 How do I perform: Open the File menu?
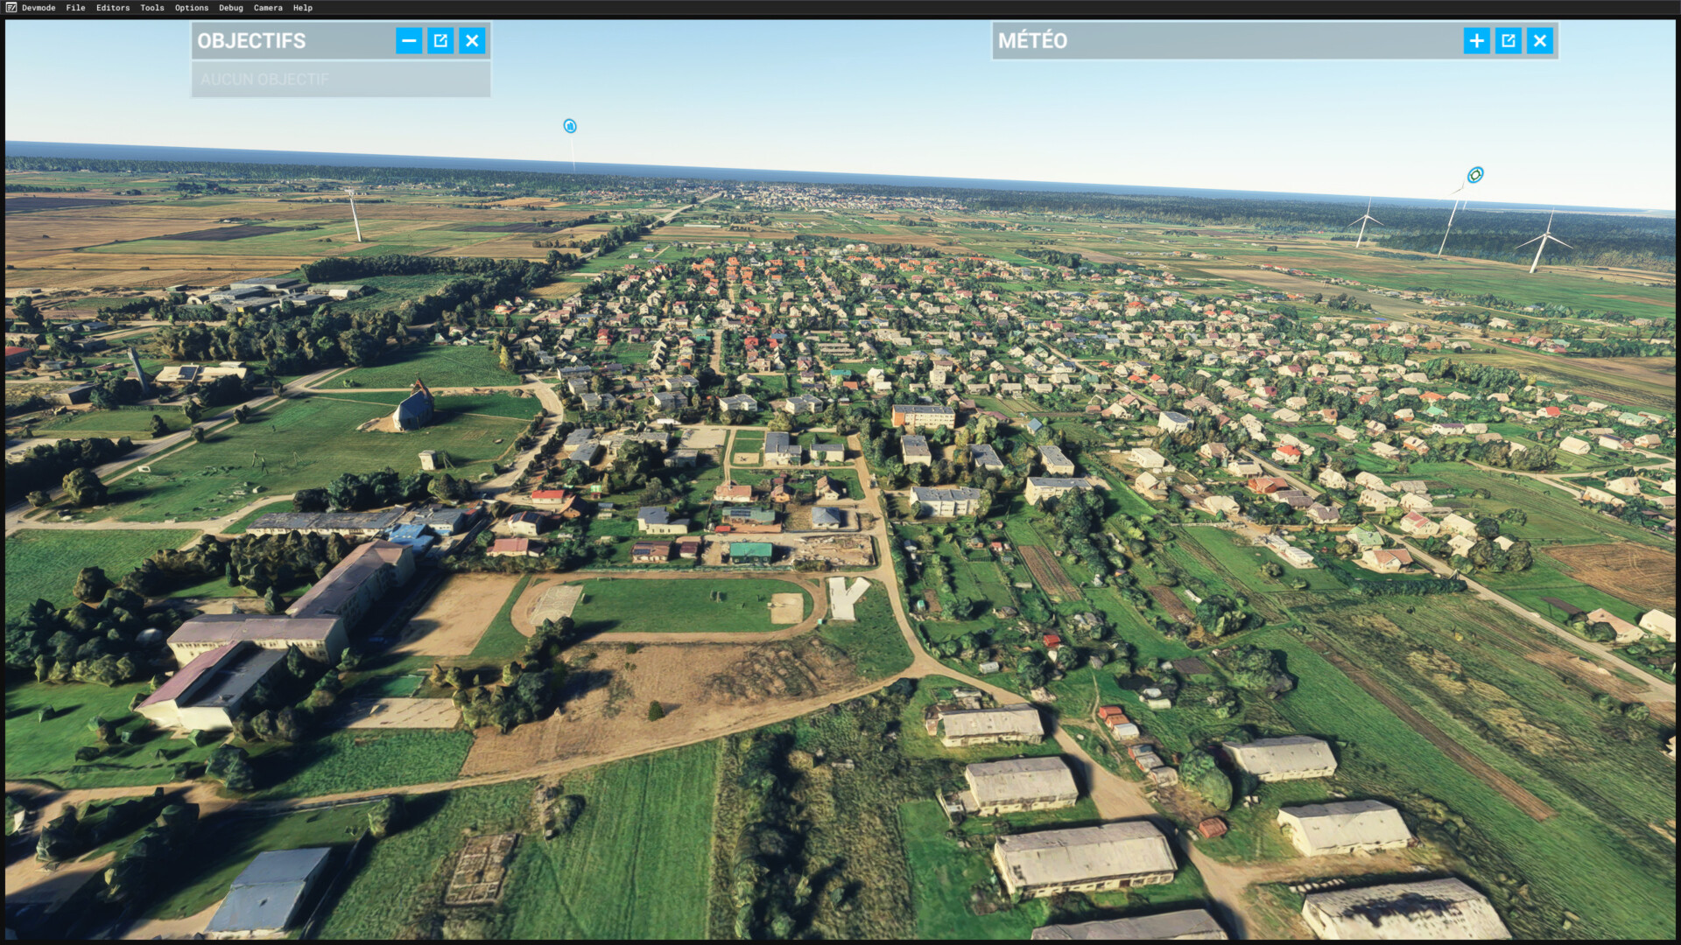click(x=75, y=8)
